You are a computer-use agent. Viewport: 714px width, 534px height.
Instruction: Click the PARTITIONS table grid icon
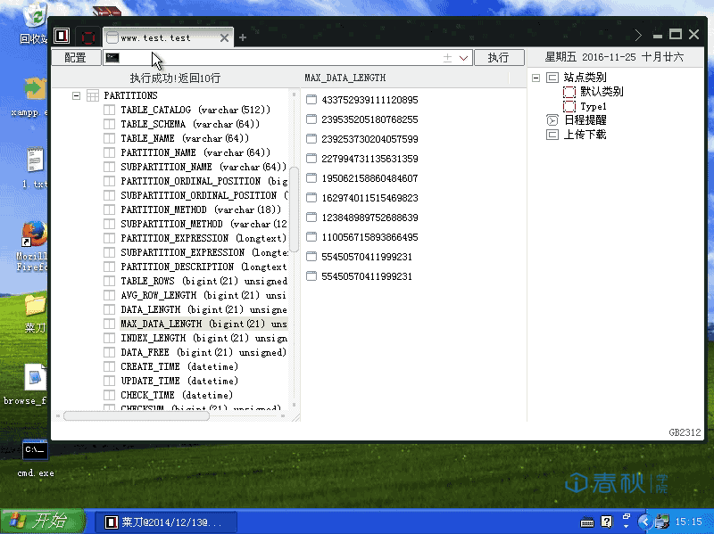click(92, 95)
